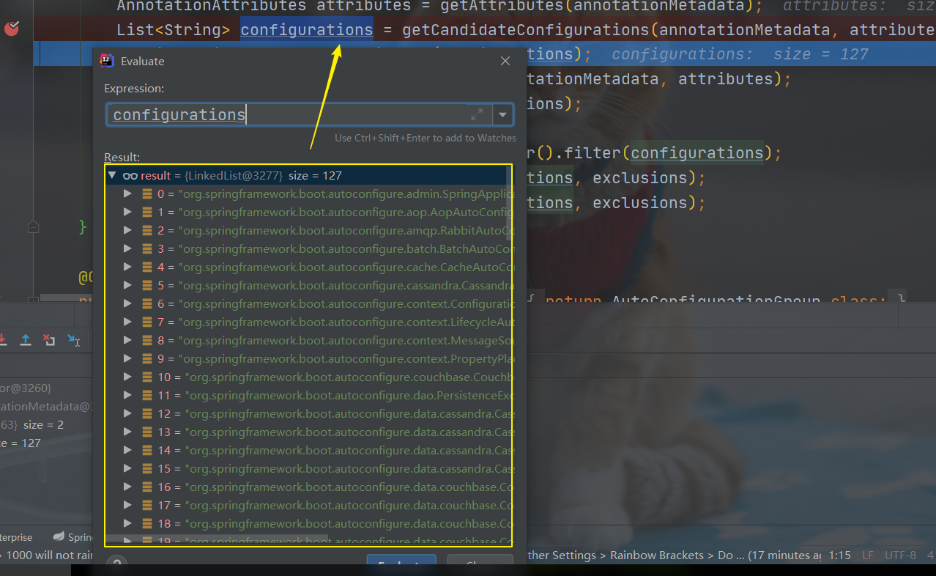Click the element icon of entry 1
This screenshot has height=576, width=936.
click(147, 213)
